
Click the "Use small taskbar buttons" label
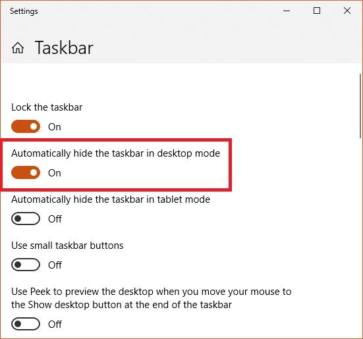click(x=67, y=246)
